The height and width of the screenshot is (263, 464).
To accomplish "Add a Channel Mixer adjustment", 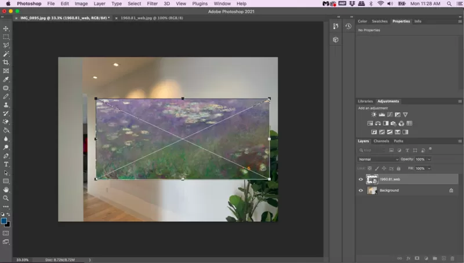I will click(401, 123).
